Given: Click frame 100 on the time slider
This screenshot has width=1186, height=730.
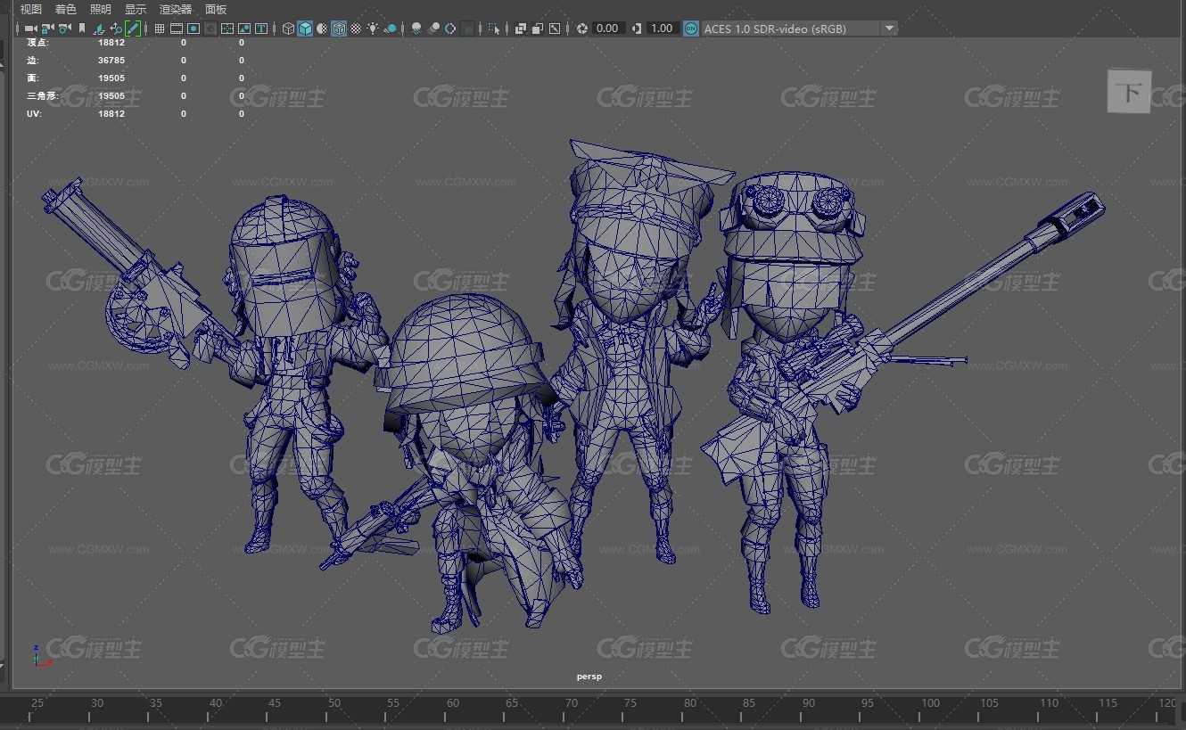Looking at the screenshot, I should click(930, 703).
